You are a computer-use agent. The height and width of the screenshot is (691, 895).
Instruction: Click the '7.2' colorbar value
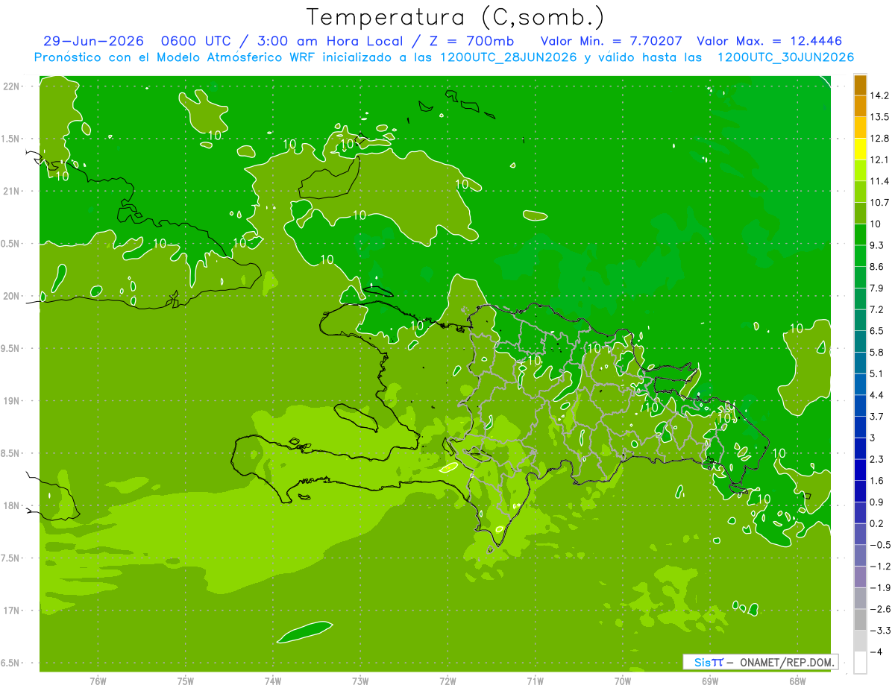click(878, 309)
